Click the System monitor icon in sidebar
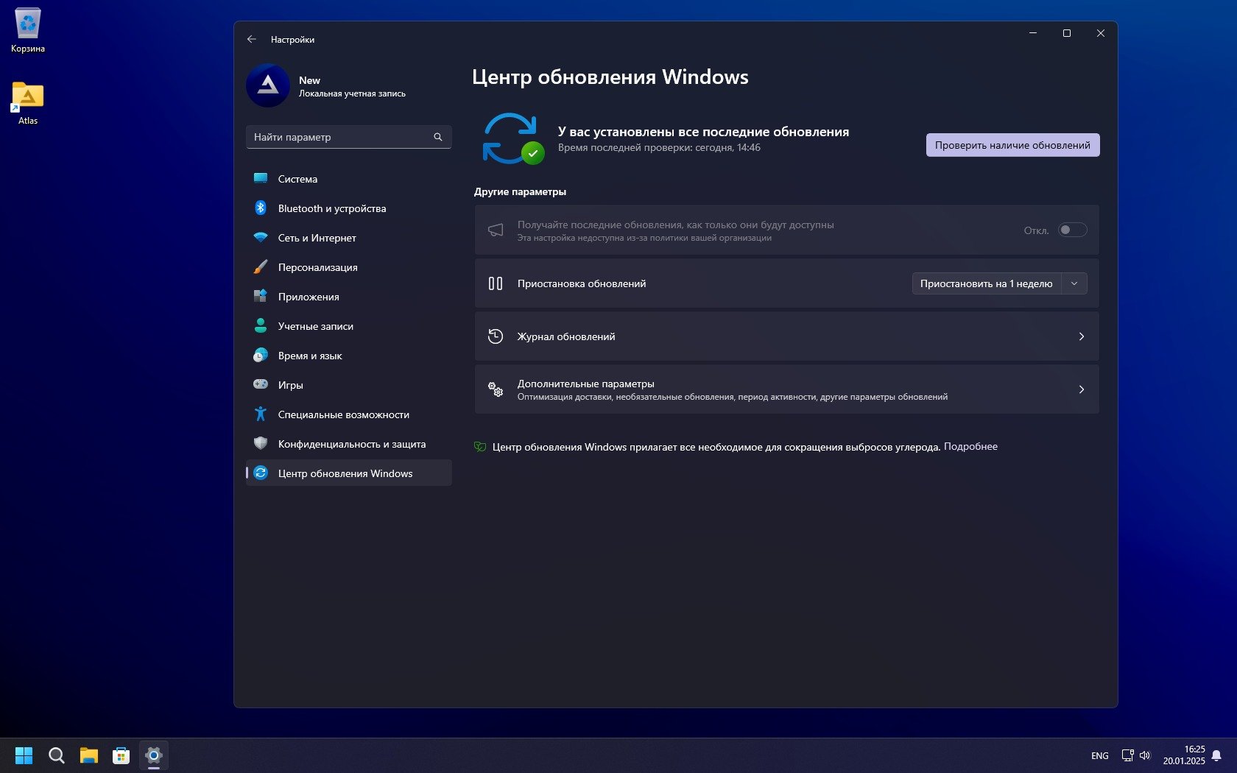 coord(261,178)
